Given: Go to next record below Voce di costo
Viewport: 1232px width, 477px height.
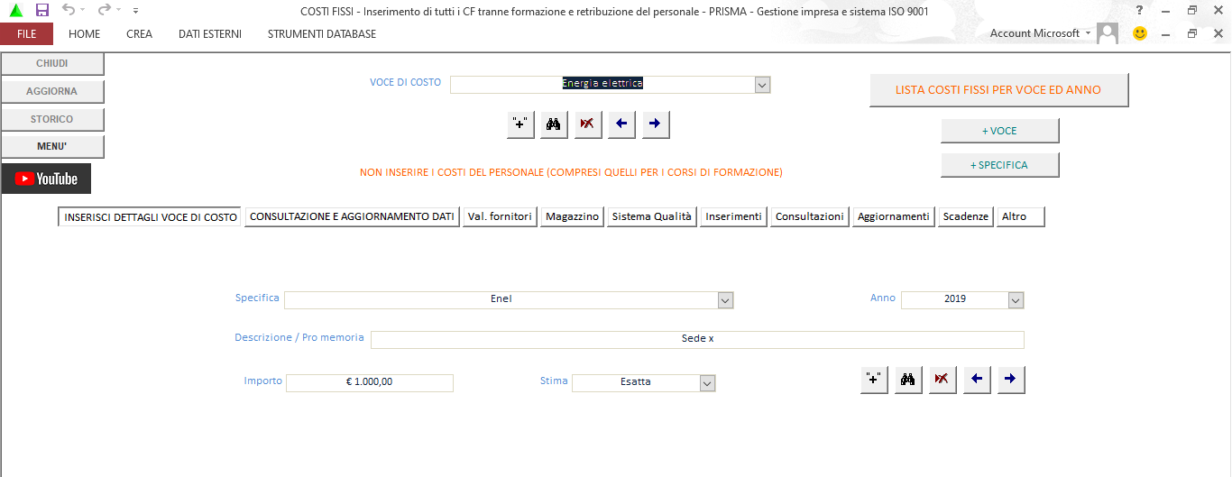Looking at the screenshot, I should (654, 124).
